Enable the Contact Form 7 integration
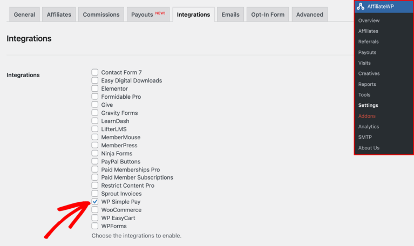Viewport: 414px width, 246px height. point(95,72)
